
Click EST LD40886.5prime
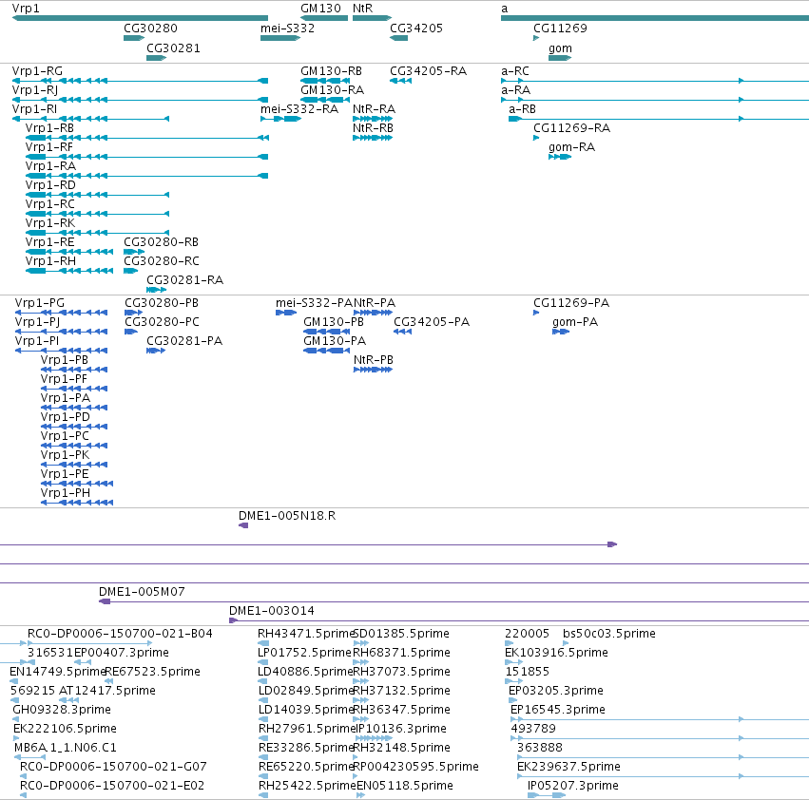click(262, 681)
